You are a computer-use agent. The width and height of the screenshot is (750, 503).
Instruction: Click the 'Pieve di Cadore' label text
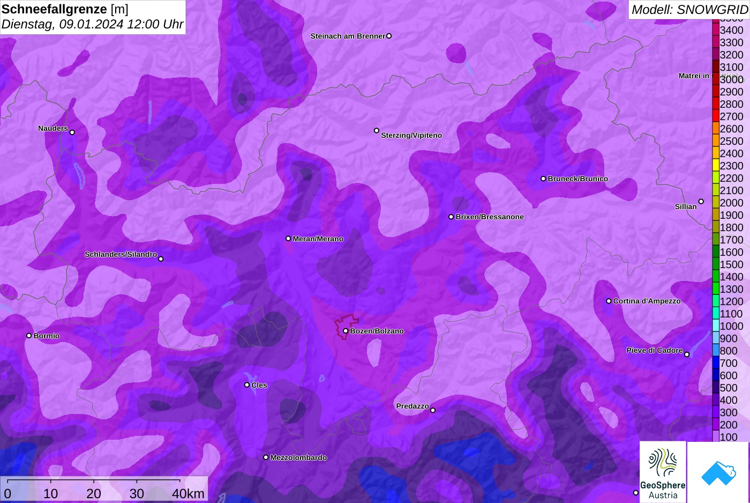pos(655,350)
